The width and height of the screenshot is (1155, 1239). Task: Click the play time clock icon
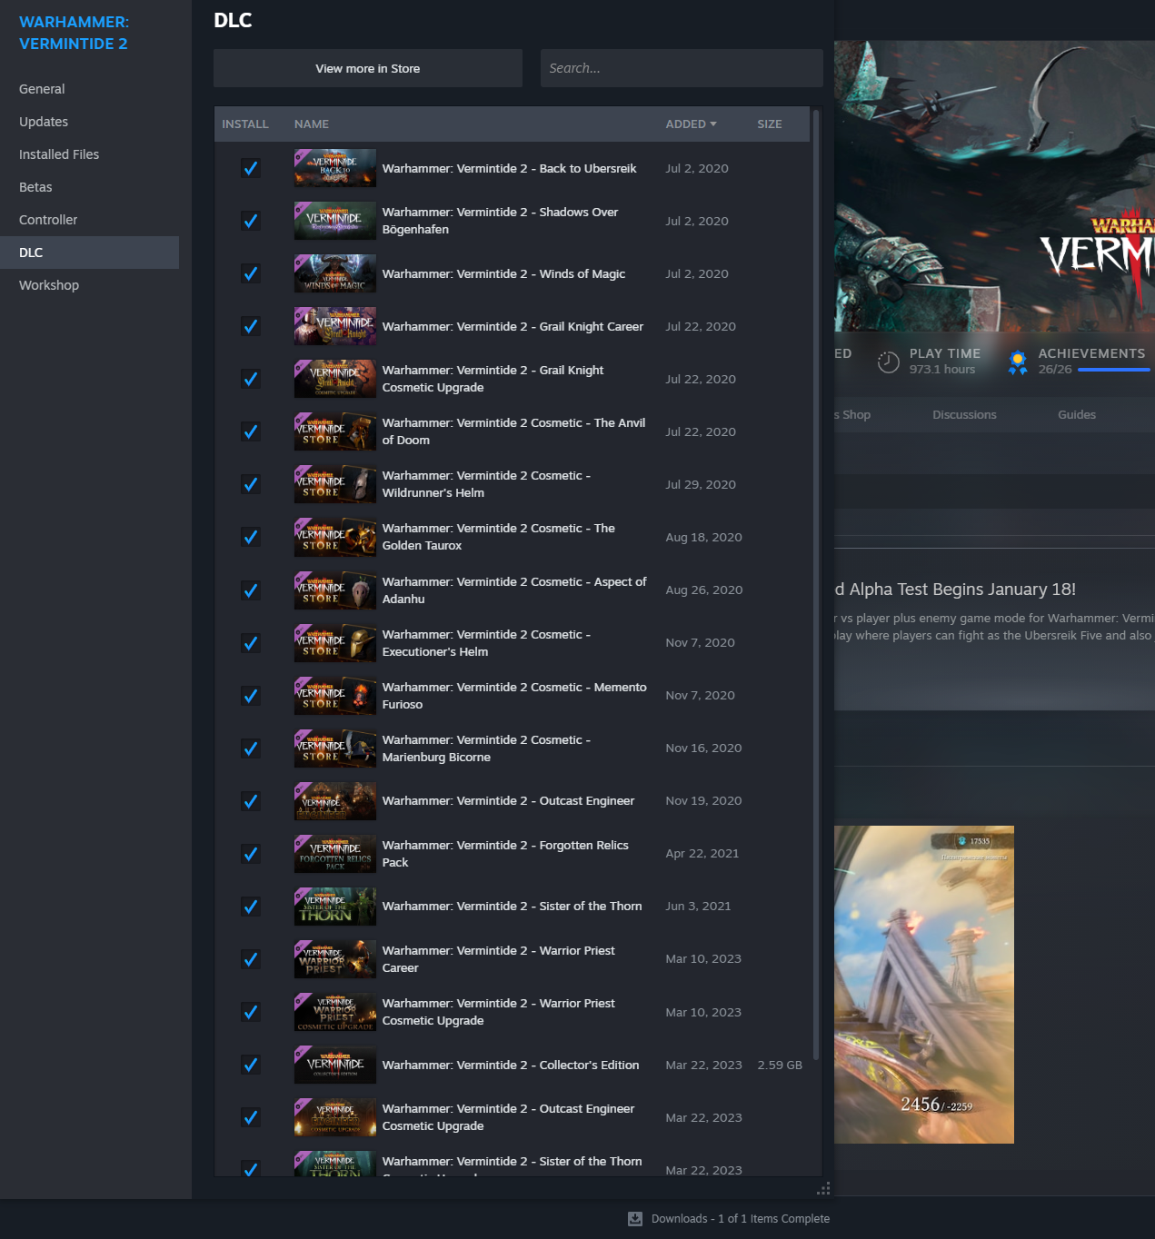pos(889,362)
